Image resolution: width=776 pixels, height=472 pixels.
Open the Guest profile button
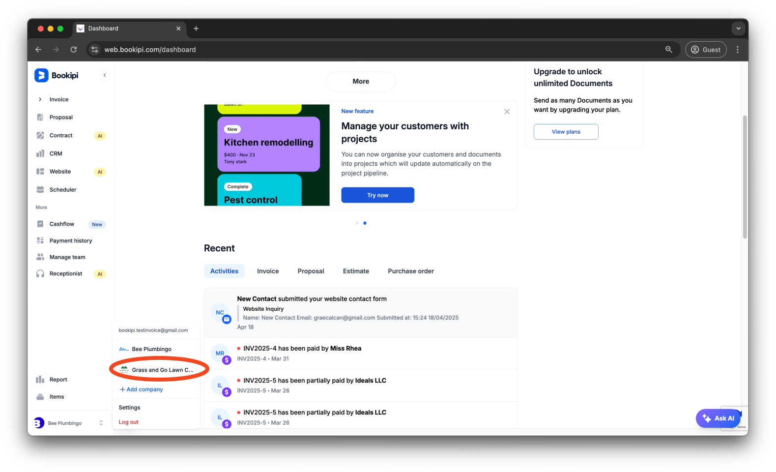(x=706, y=50)
